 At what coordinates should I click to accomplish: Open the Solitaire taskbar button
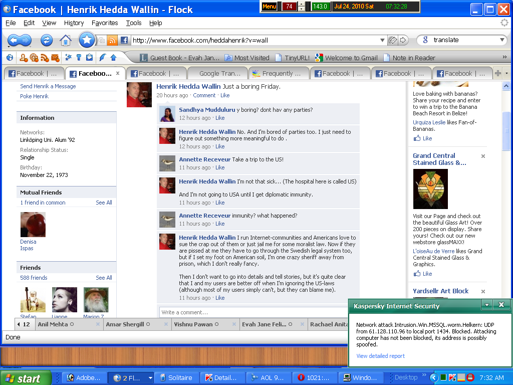tap(176, 378)
